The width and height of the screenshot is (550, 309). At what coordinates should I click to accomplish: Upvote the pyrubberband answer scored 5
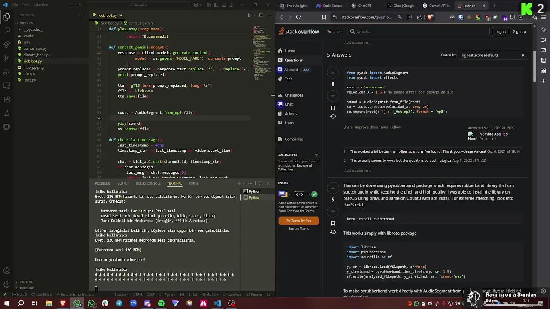pyautogui.click(x=333, y=188)
